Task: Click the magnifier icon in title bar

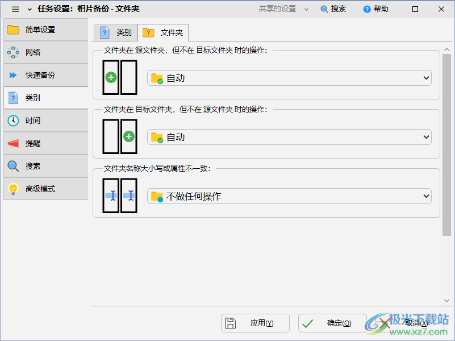Action: 324,9
